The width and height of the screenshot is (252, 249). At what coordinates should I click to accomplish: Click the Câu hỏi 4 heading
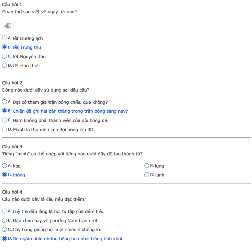click(12, 192)
